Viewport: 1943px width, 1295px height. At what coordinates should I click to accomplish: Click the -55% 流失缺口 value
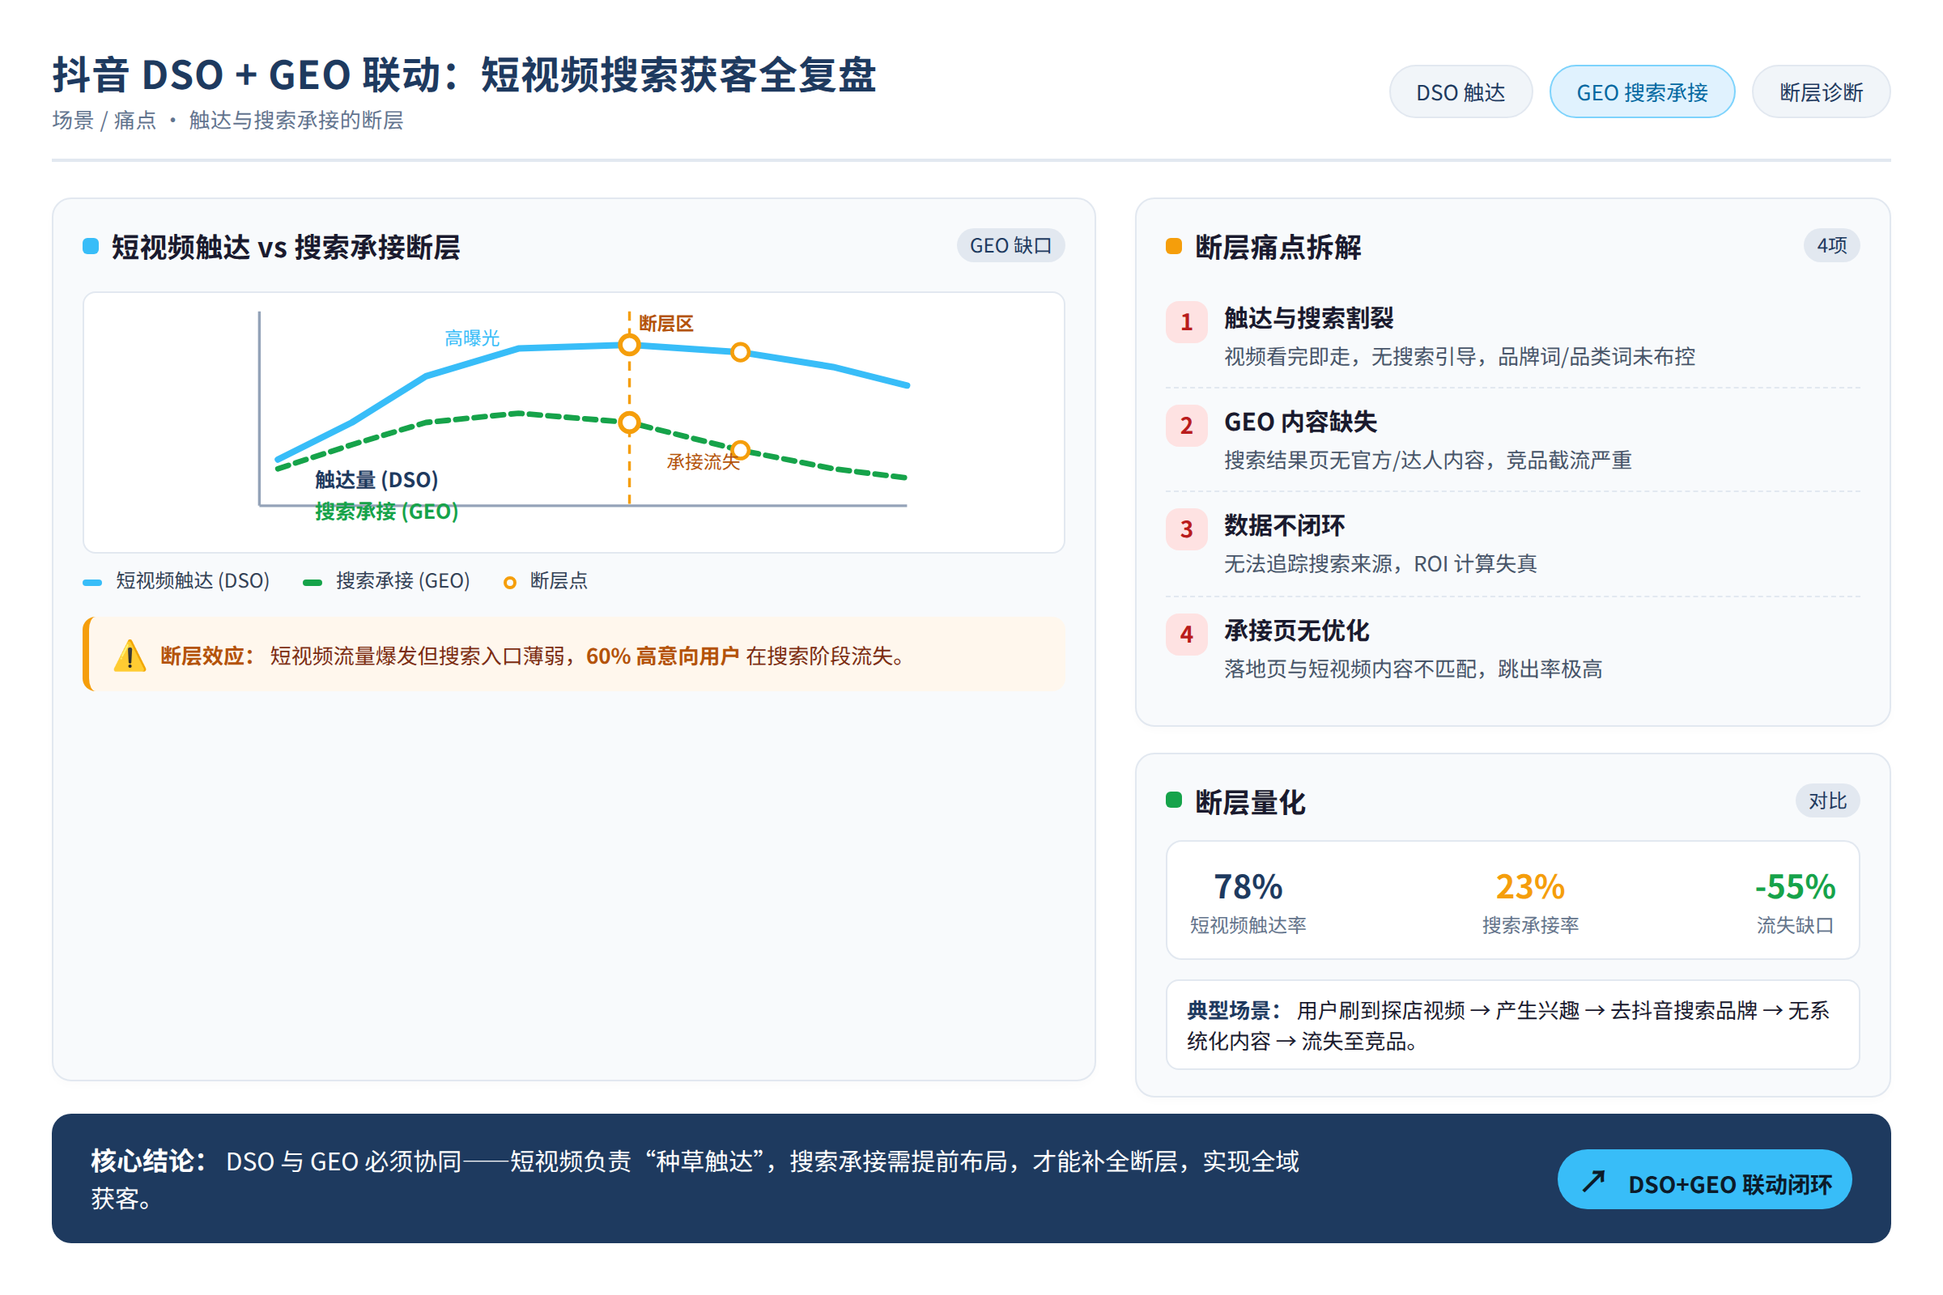pos(1794,886)
